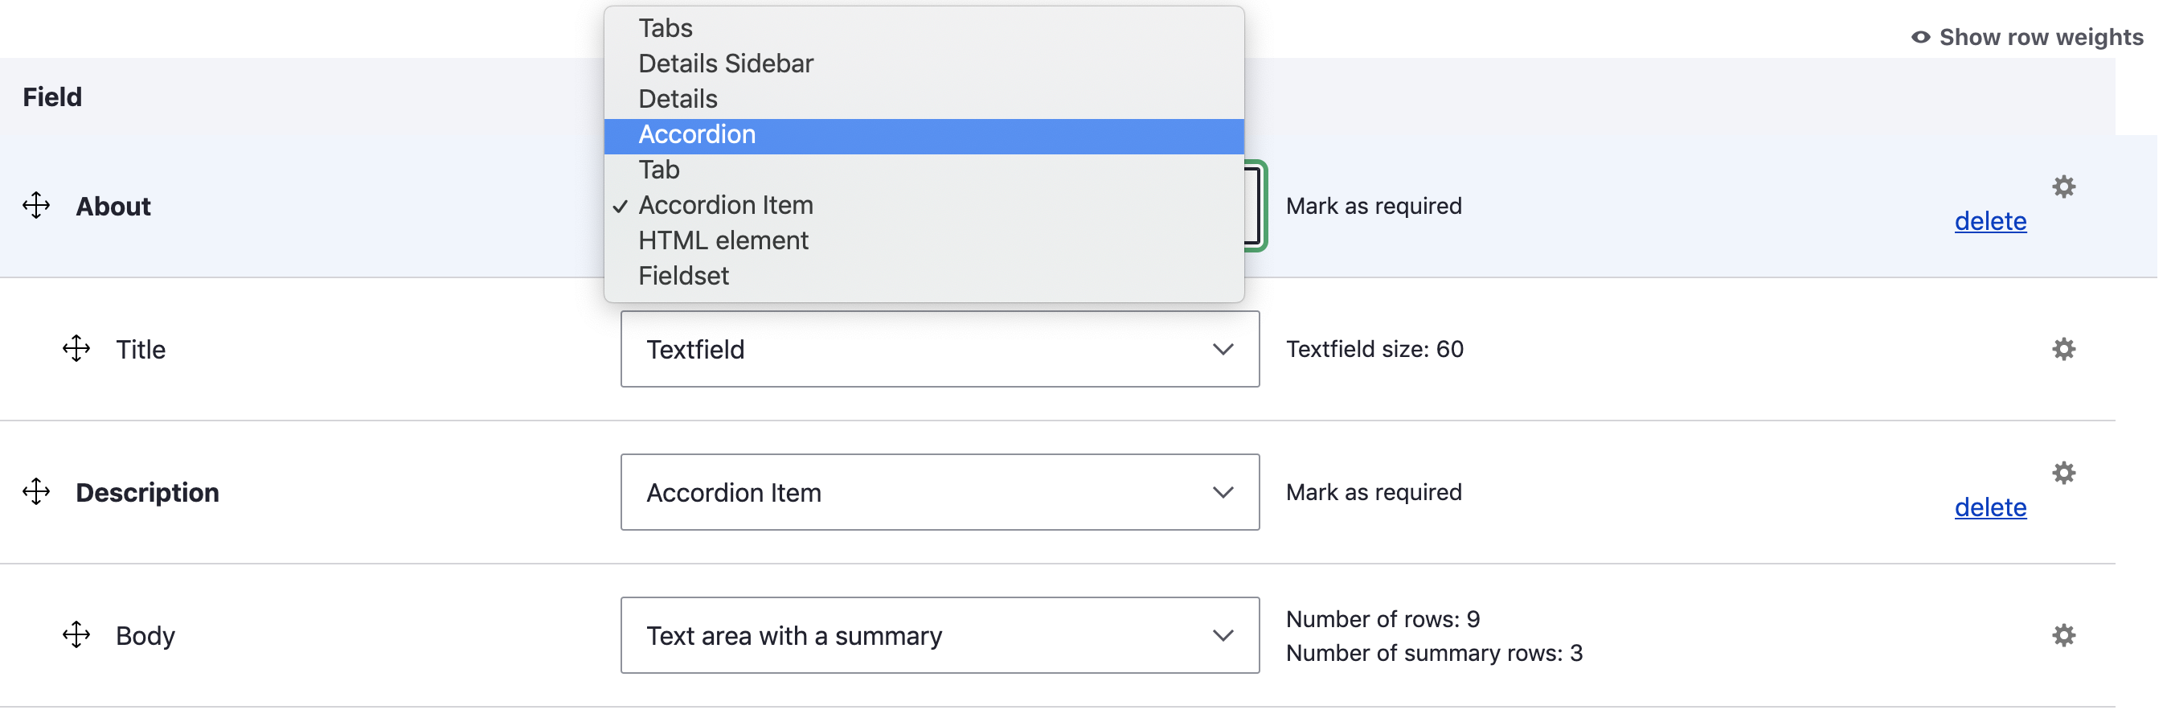Open settings gear for About row
Image resolution: width=2167 pixels, height=714 pixels.
click(x=2063, y=187)
